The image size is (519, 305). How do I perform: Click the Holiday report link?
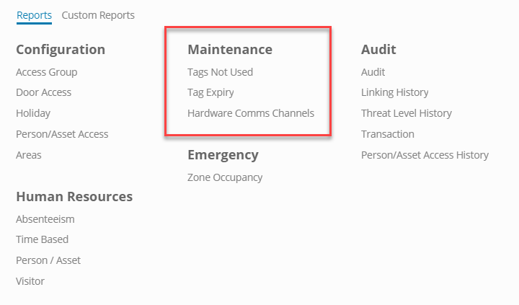(x=33, y=113)
